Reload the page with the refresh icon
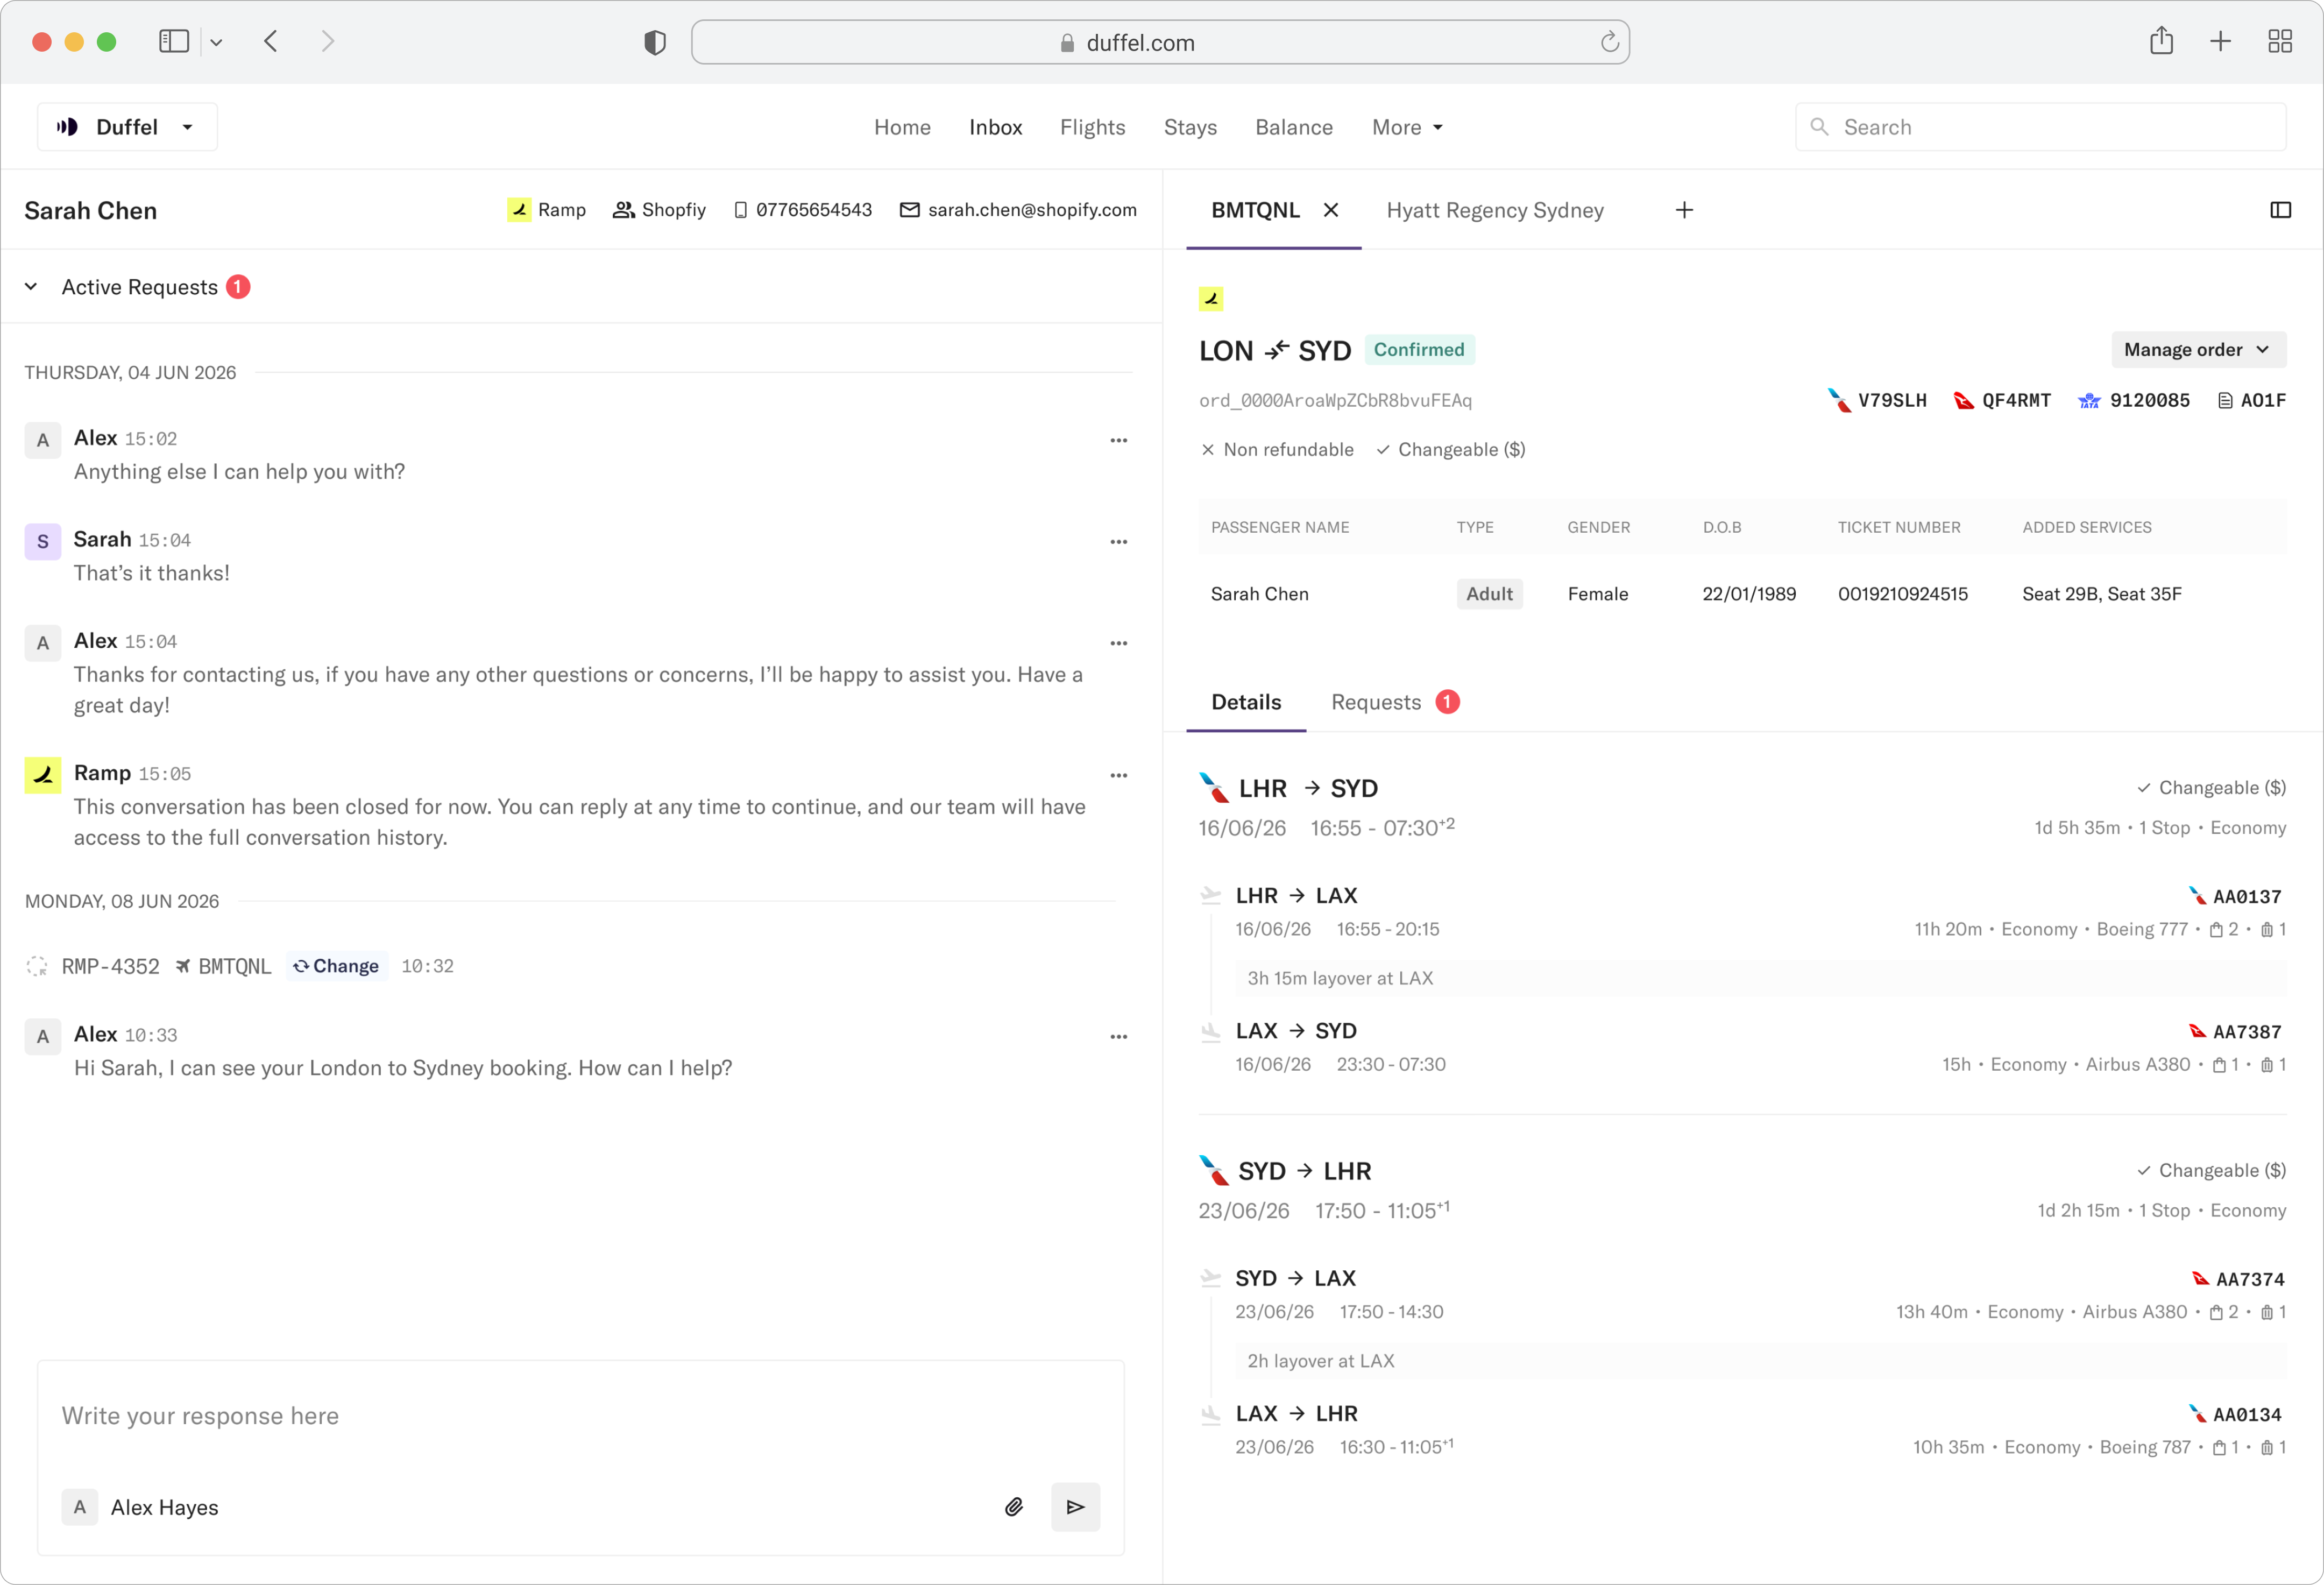2324x1585 pixels. coord(1609,42)
